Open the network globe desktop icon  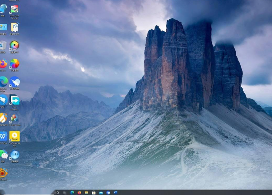click(x=3, y=8)
